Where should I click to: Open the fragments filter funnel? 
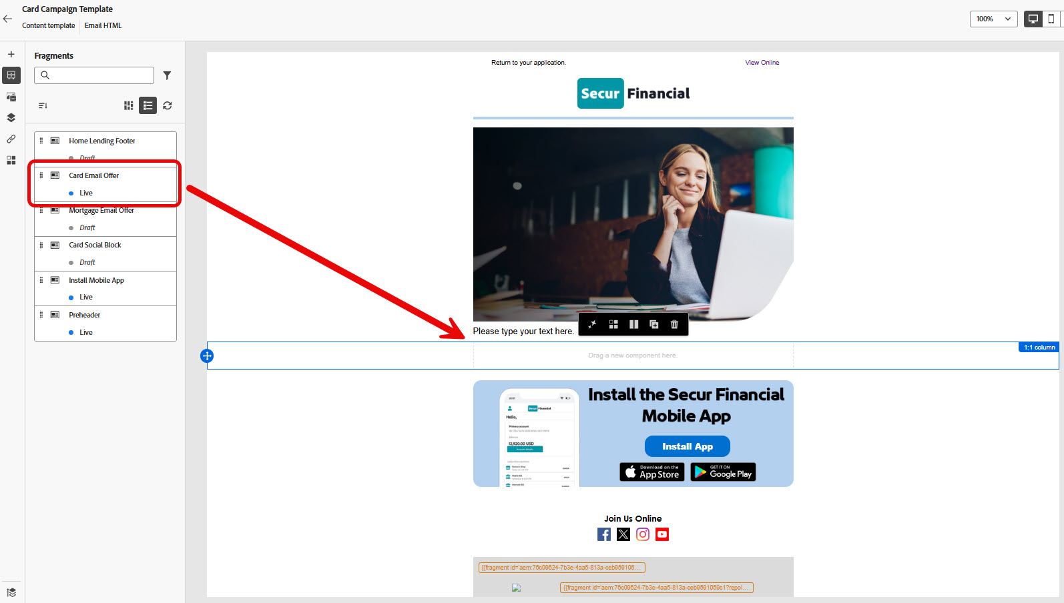point(167,75)
